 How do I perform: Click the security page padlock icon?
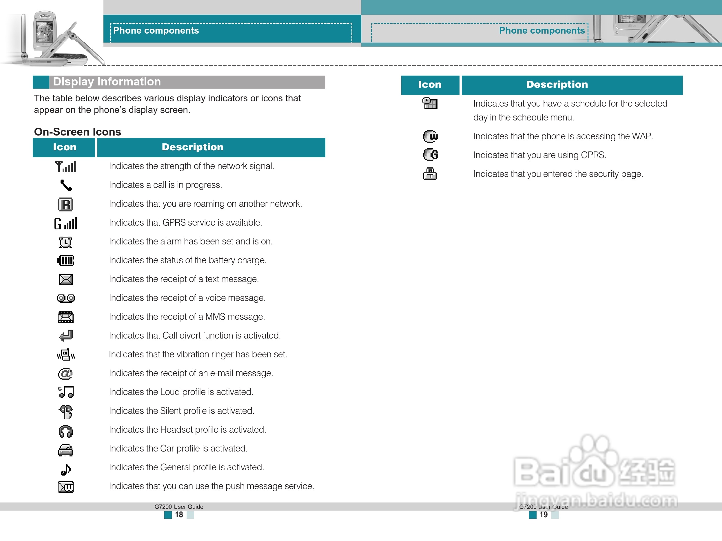tap(430, 174)
